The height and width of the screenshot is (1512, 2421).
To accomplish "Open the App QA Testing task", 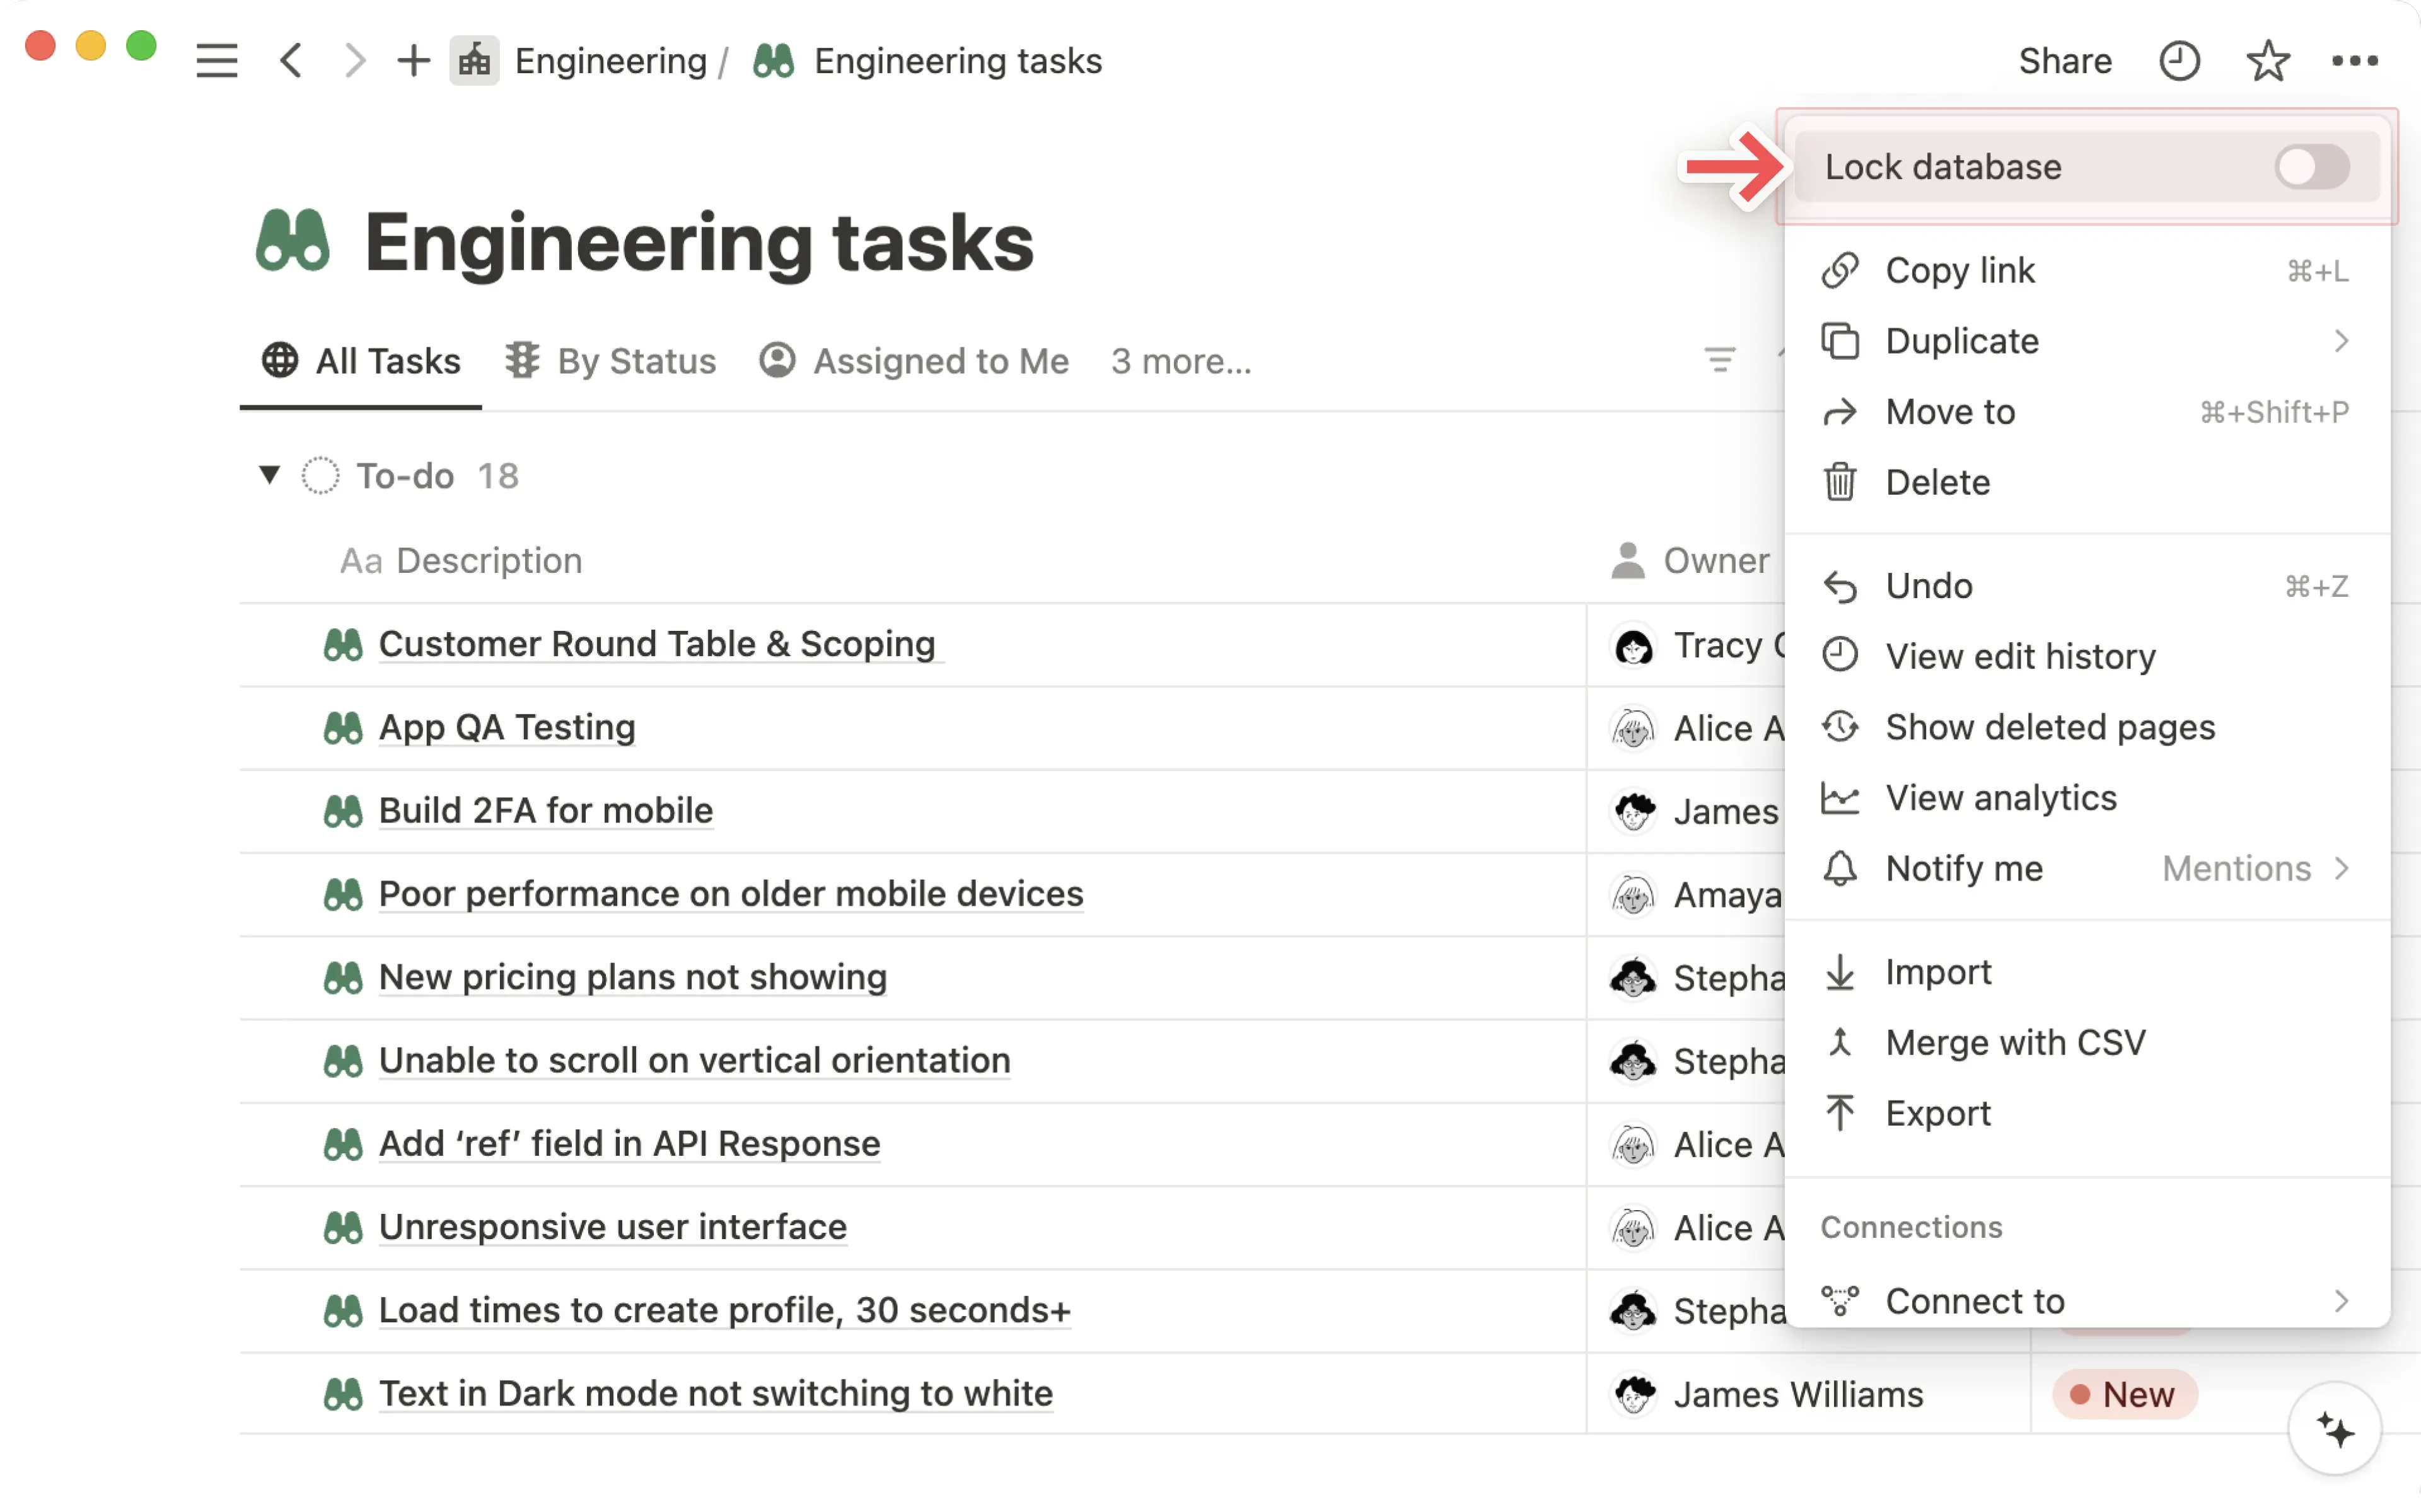I will coord(507,727).
